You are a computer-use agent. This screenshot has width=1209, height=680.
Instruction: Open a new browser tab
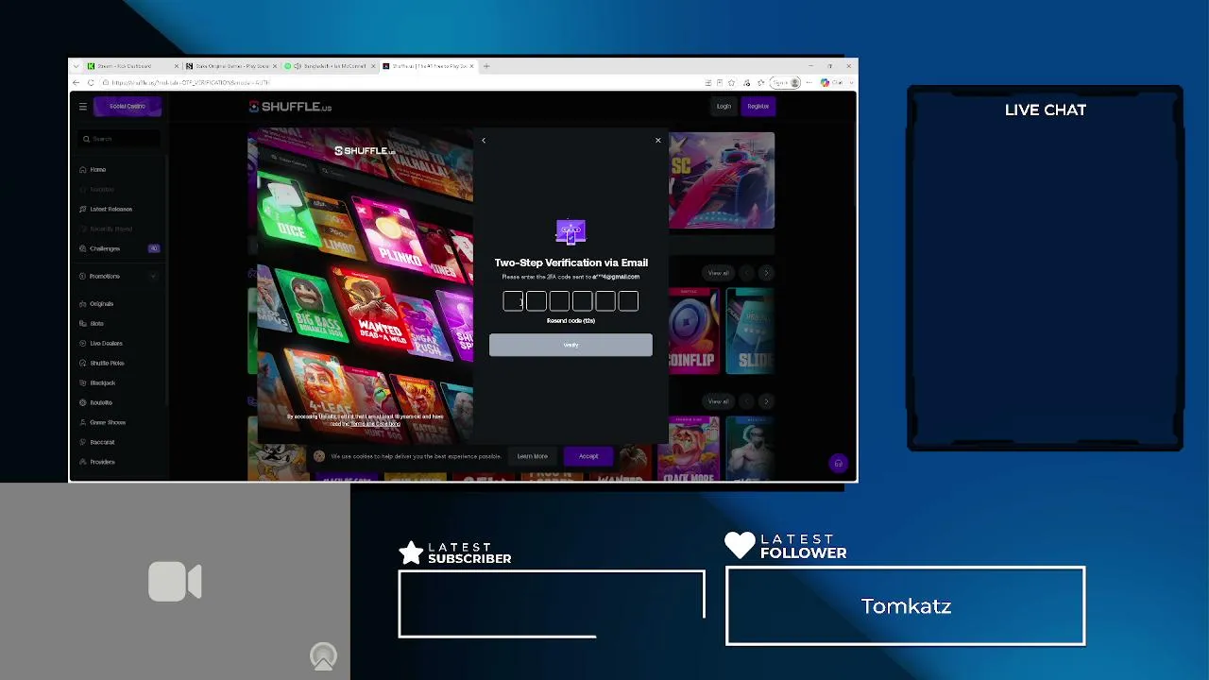(486, 66)
